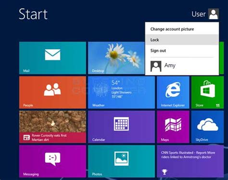Open the Messaging tile

(x=52, y=161)
